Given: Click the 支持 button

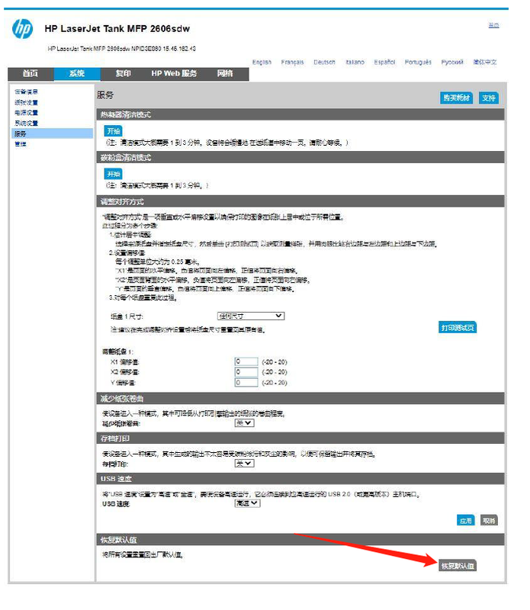Looking at the screenshot, I should pyautogui.click(x=489, y=98).
